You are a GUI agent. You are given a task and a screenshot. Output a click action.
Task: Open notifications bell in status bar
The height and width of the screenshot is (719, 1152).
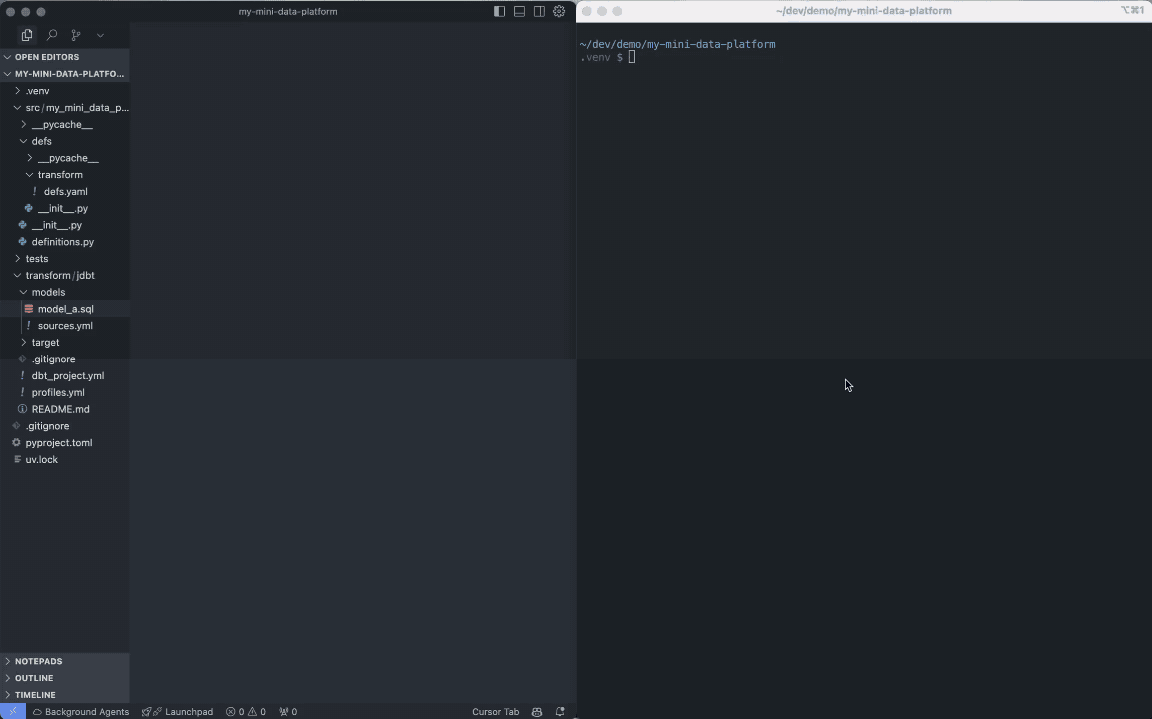pos(560,711)
